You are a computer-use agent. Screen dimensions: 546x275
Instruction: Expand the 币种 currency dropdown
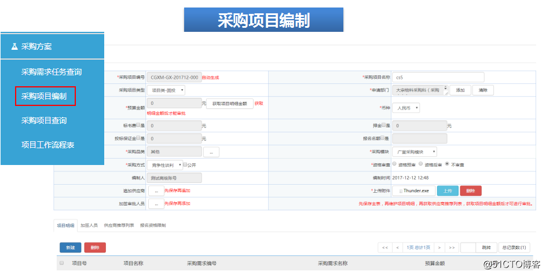pyautogui.click(x=407, y=108)
